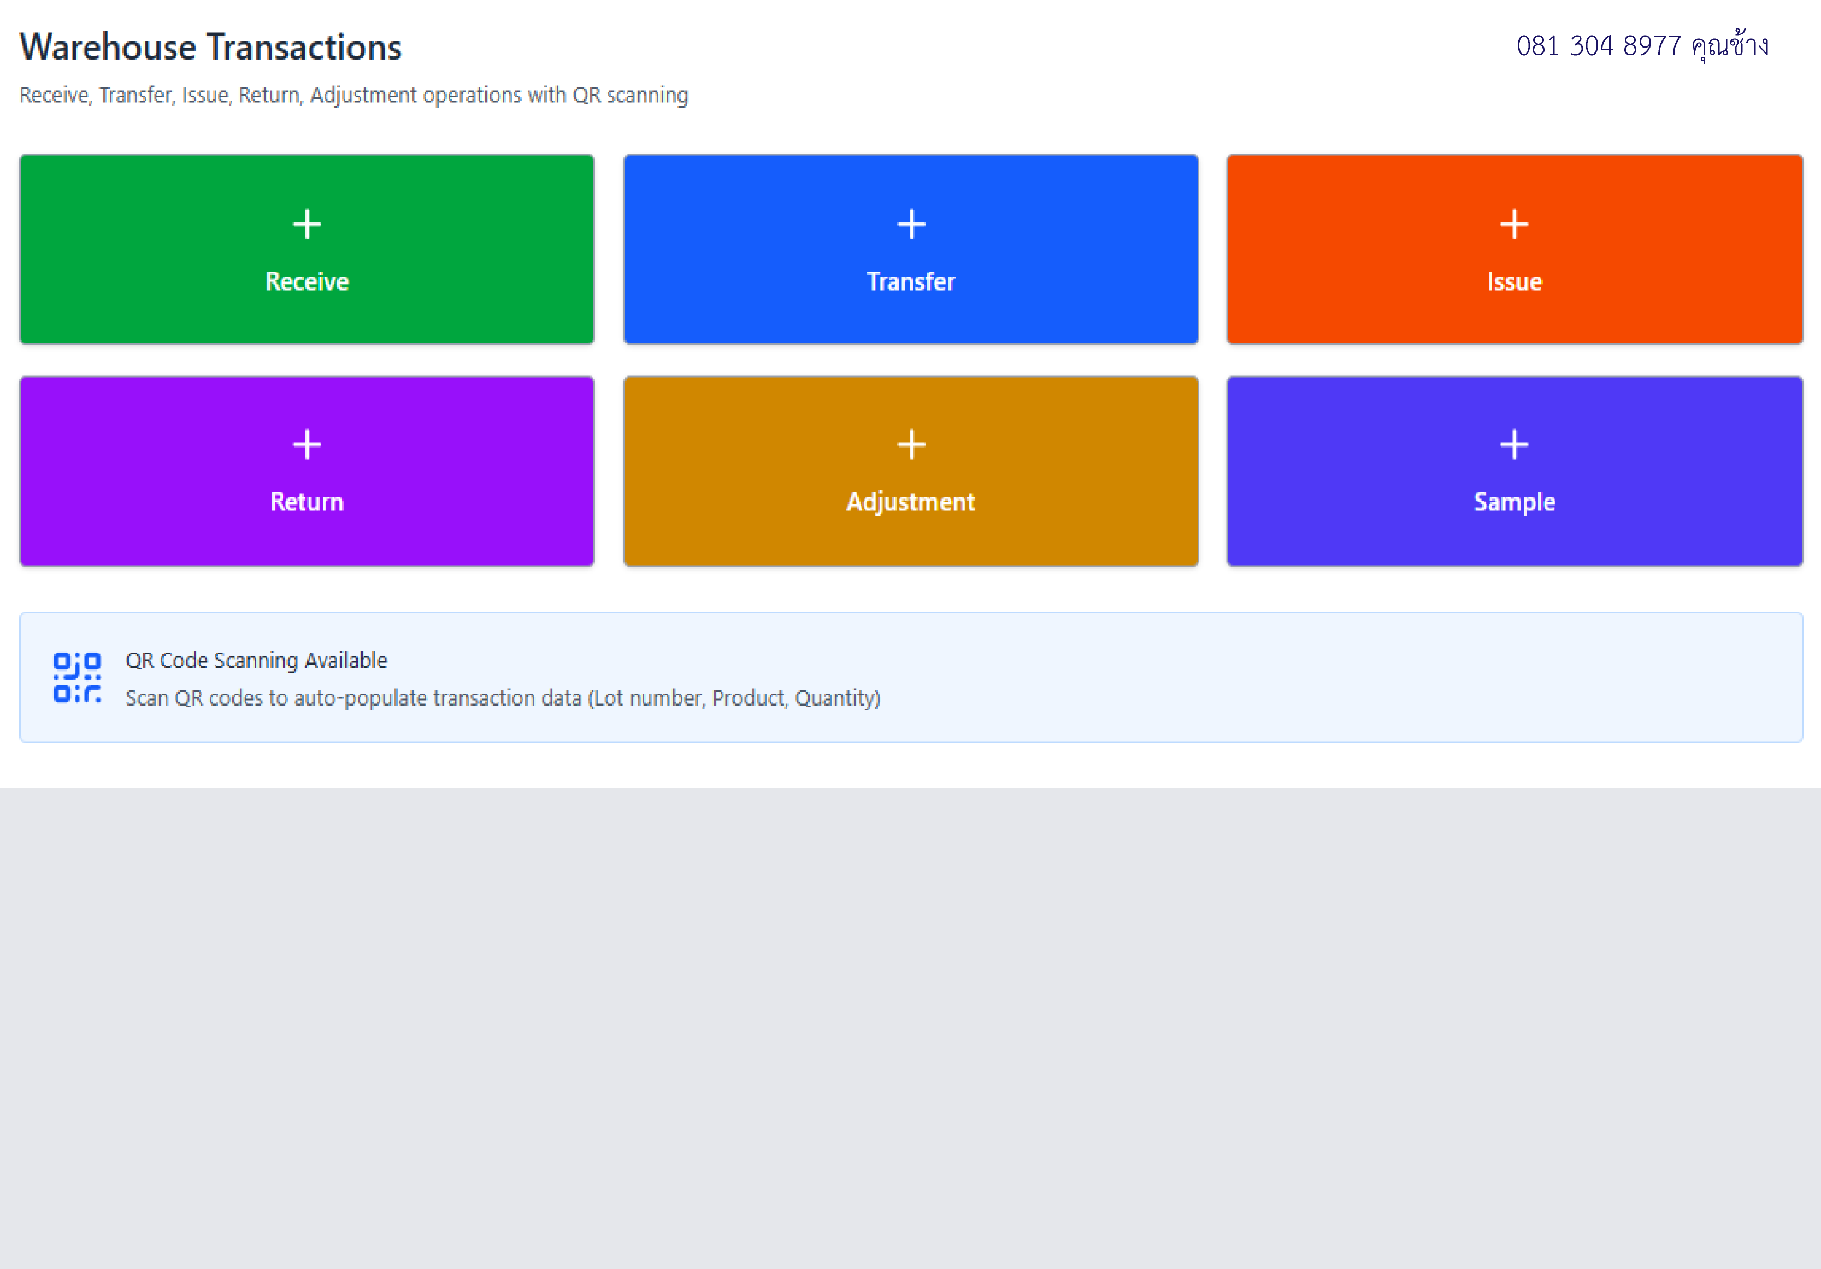
Task: Click the plus icon on Return tile
Action: coord(307,444)
